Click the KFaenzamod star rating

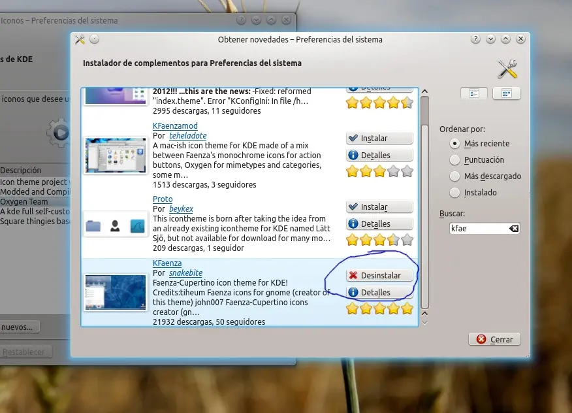[379, 171]
